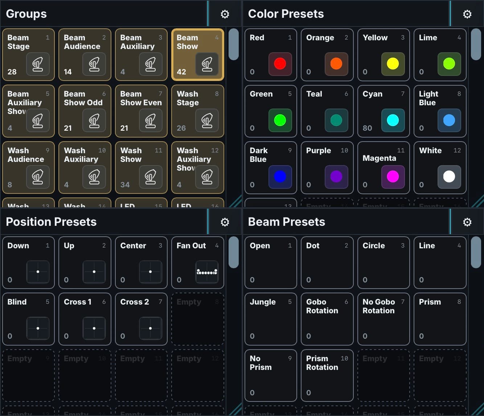This screenshot has height=416, width=484.
Task: Select the Gobo Rotation beam preset
Action: 327,319
